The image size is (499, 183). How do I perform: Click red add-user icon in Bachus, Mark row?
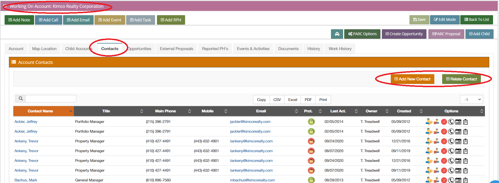pyautogui.click(x=444, y=180)
